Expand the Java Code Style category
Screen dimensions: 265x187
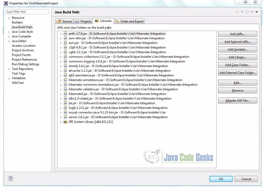pos(9,32)
